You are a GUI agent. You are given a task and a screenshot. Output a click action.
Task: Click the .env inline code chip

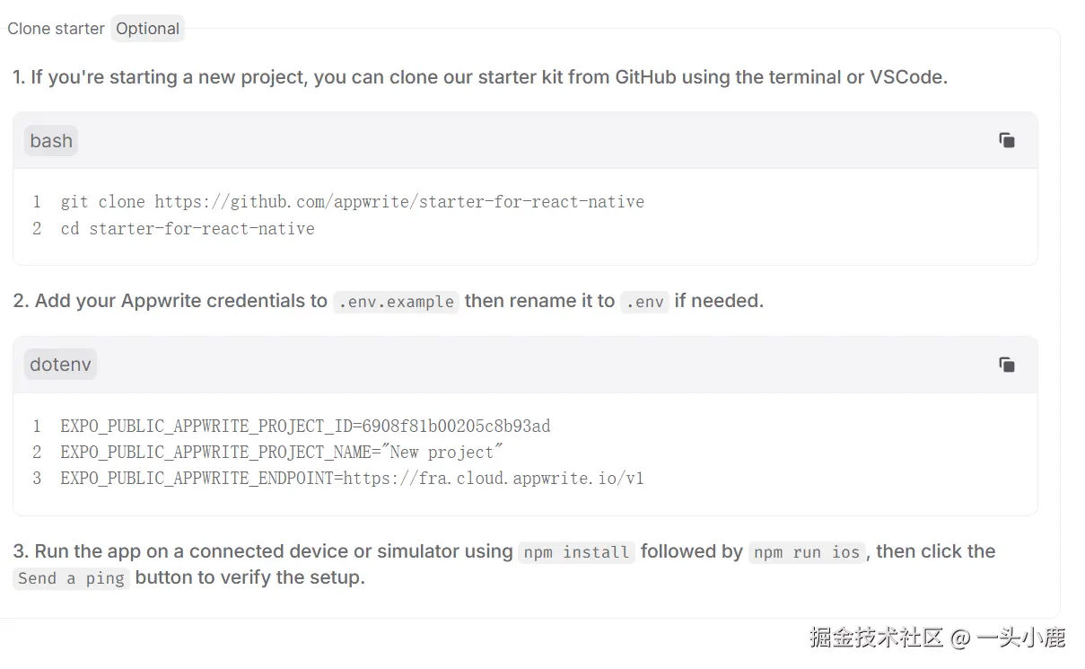coord(644,302)
